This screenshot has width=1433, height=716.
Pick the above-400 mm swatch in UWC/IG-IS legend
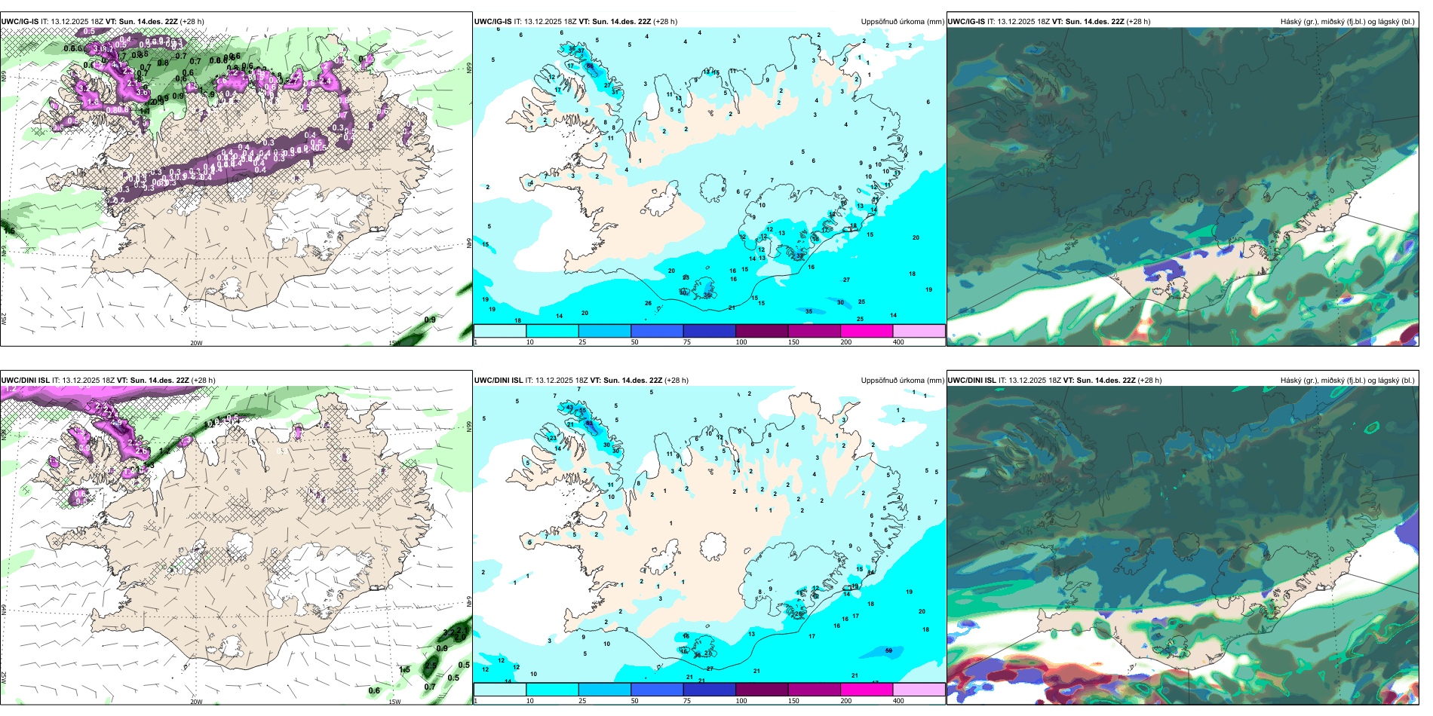click(x=919, y=331)
